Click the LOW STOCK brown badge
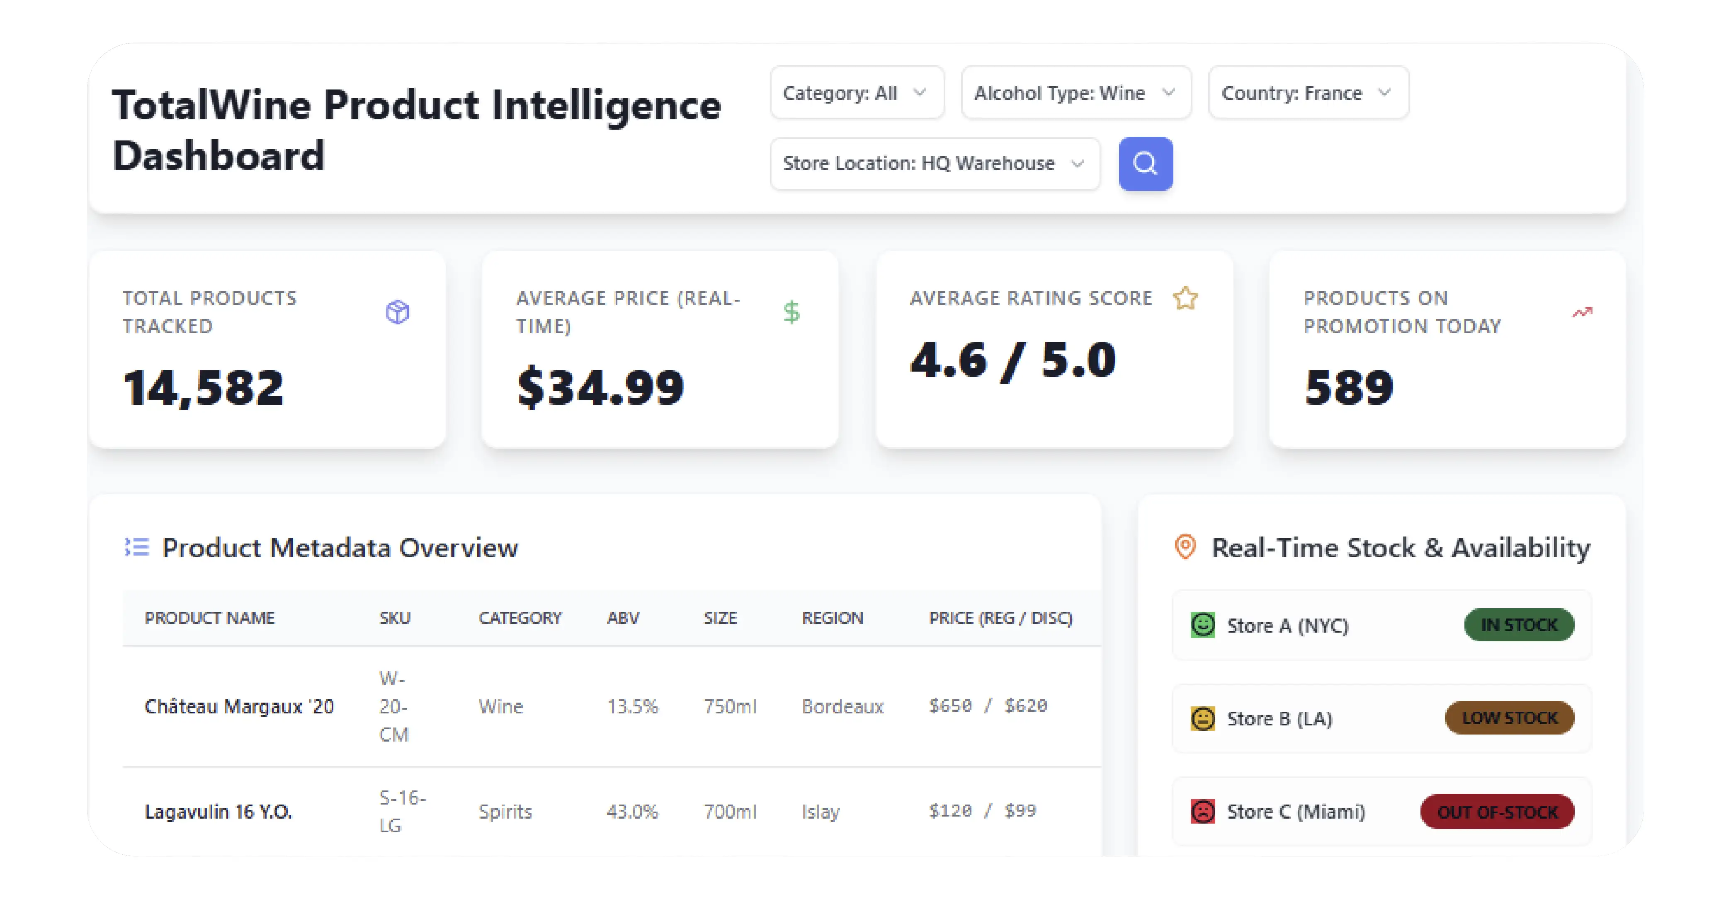 [1509, 718]
